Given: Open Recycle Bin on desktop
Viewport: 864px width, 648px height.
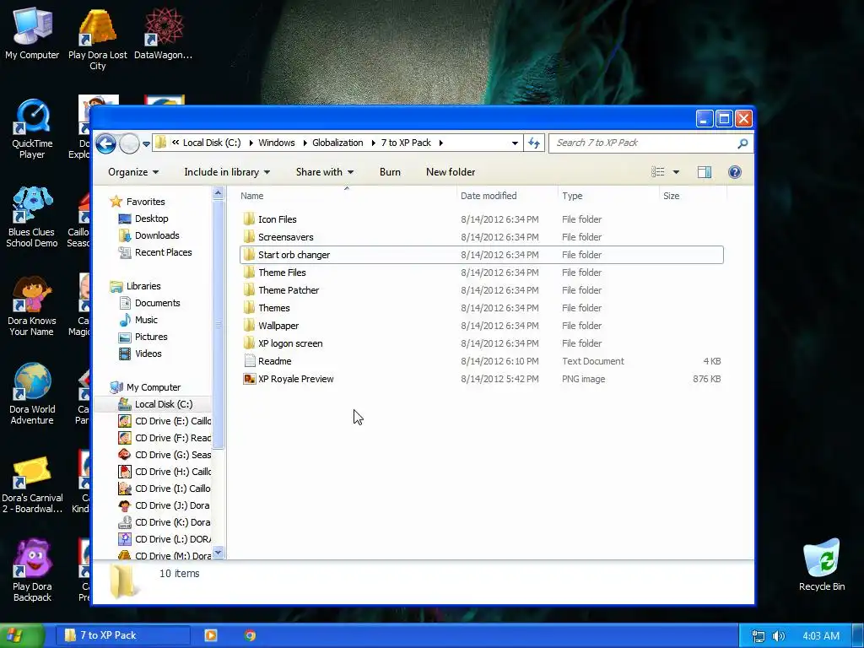Looking at the screenshot, I should pos(822,564).
